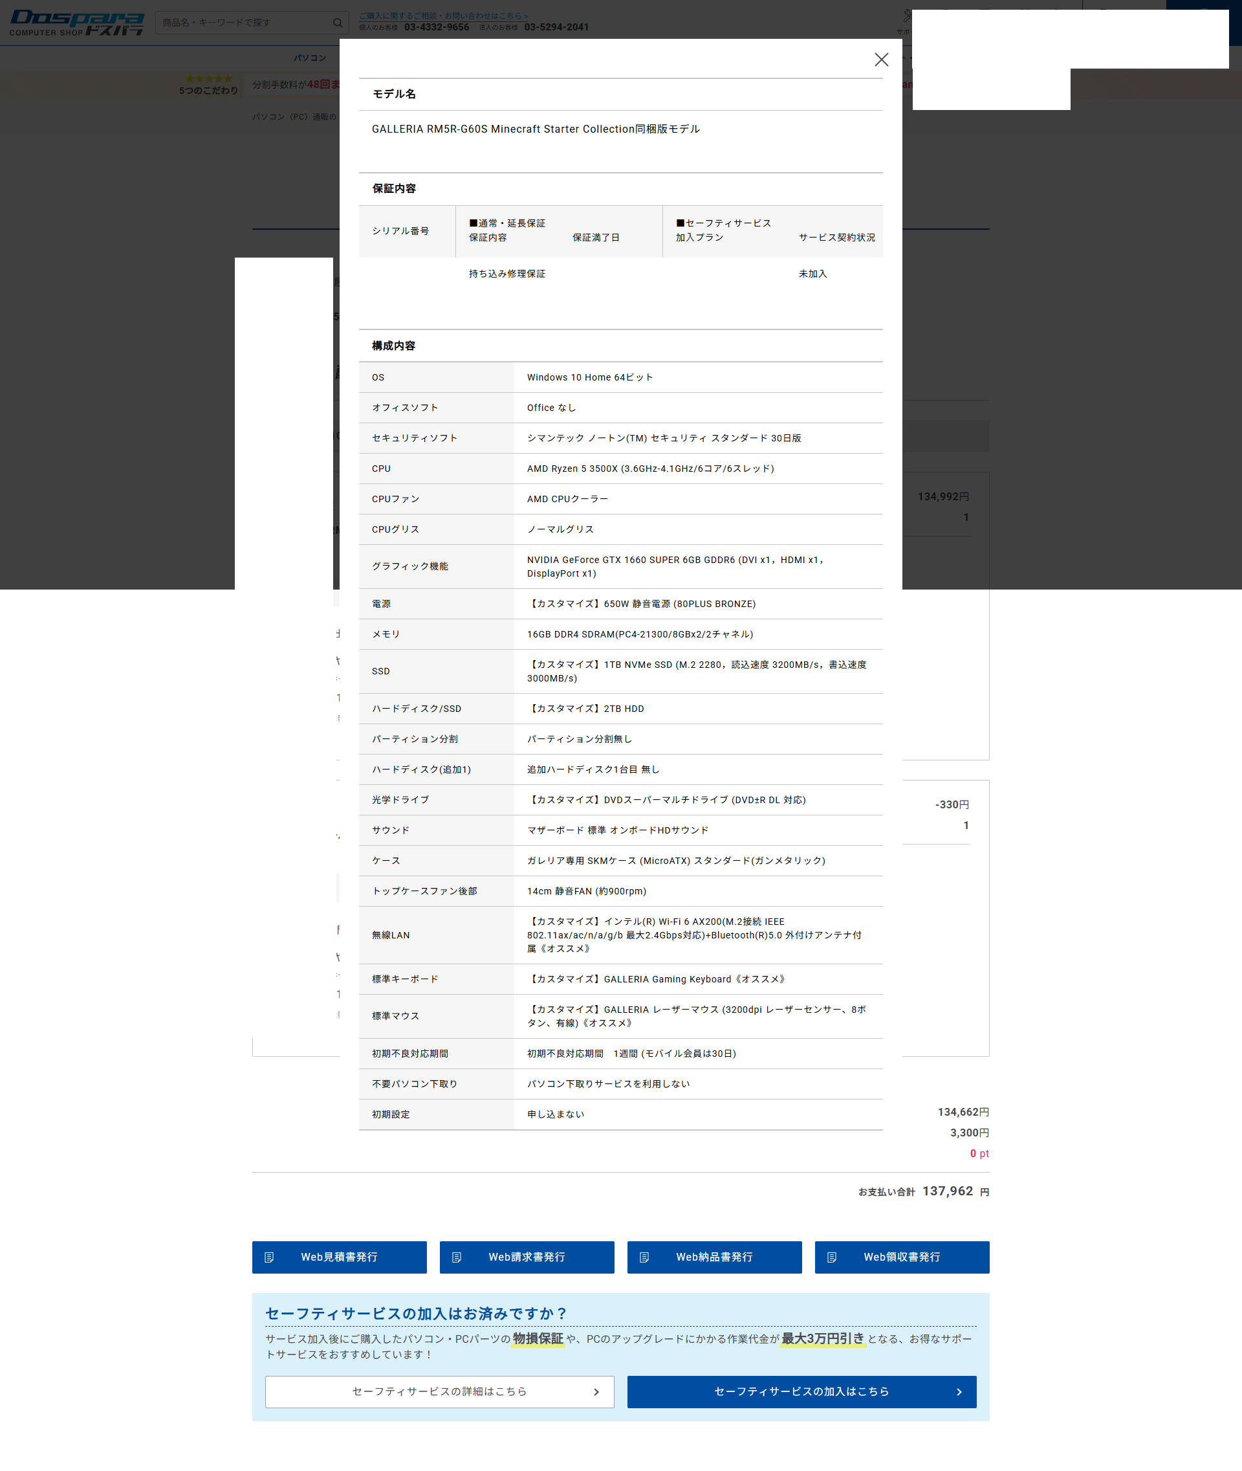Click document icon on Web納品書発行 button

click(x=644, y=1257)
